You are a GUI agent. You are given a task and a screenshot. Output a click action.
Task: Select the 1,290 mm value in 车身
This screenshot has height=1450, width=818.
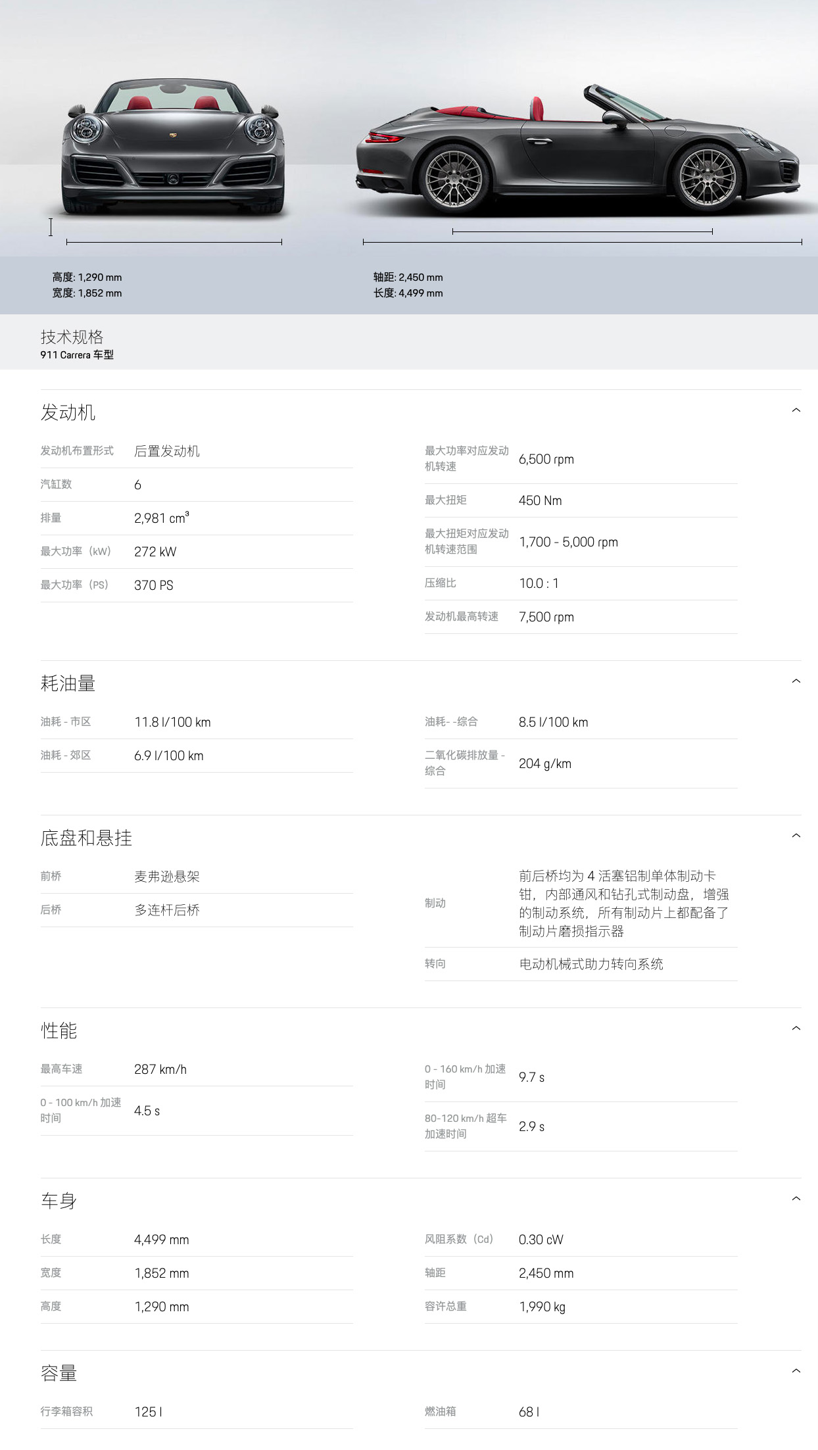(x=162, y=1307)
